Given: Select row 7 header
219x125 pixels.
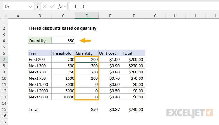Looking at the screenshot, I should click(x=4, y=60).
